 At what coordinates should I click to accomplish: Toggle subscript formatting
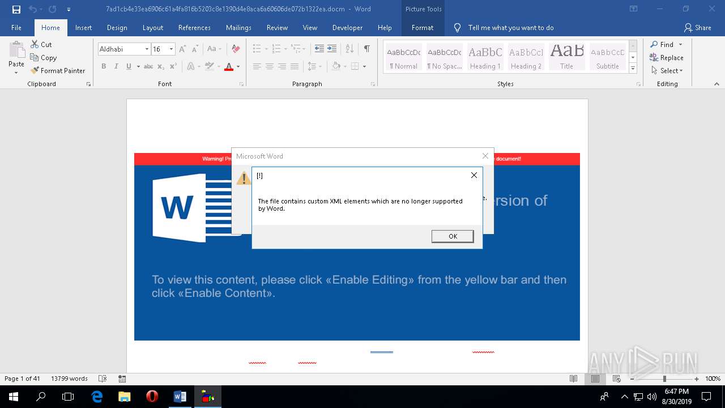(x=161, y=66)
